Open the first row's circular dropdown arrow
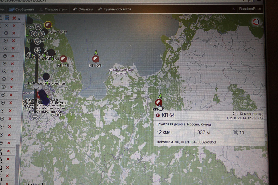Image resolution: width=278 pixels, height=185 pixels. coord(6,25)
